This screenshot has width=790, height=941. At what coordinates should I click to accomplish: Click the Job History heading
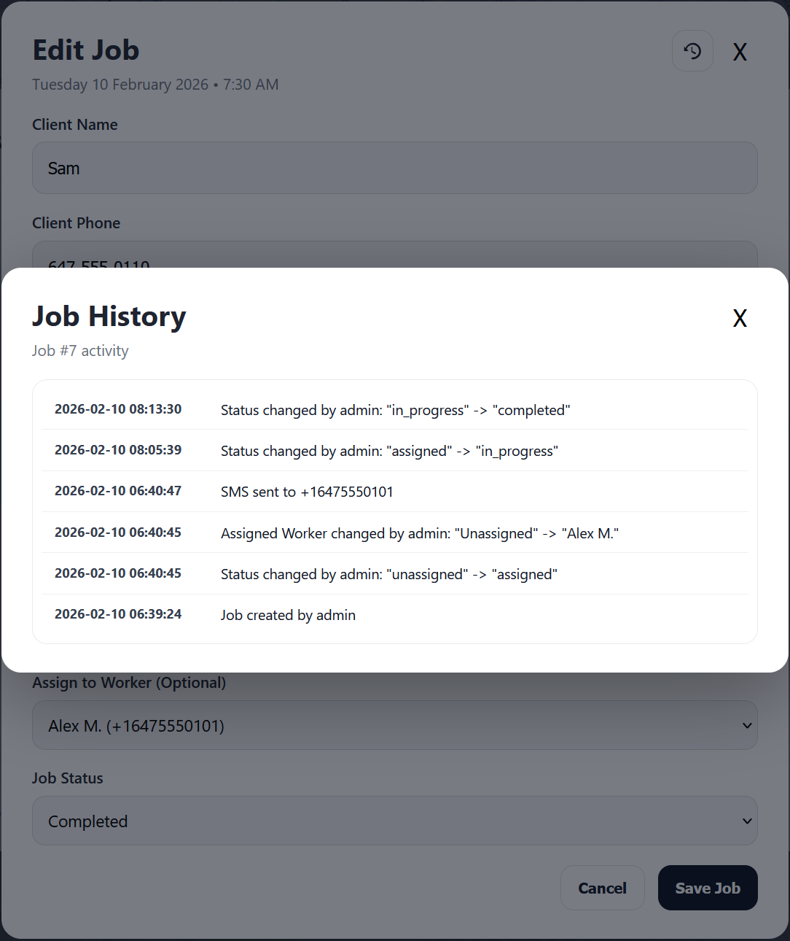click(109, 317)
